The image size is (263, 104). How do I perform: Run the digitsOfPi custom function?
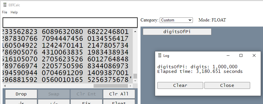pyautogui.click(x=177, y=32)
